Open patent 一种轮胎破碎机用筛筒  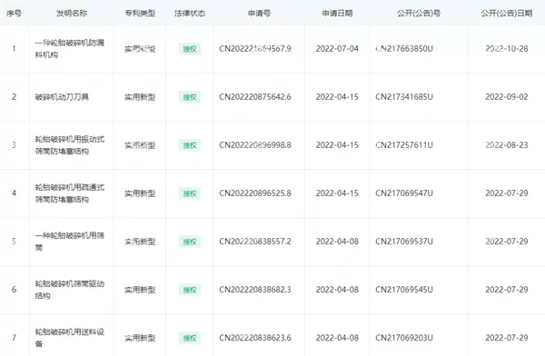[x=70, y=242]
